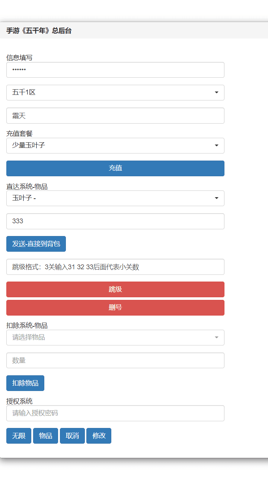Image resolution: width=268 pixels, height=478 pixels.
Task: Open the 少量玉叶子 recharge package dropdown
Action: pos(115,145)
